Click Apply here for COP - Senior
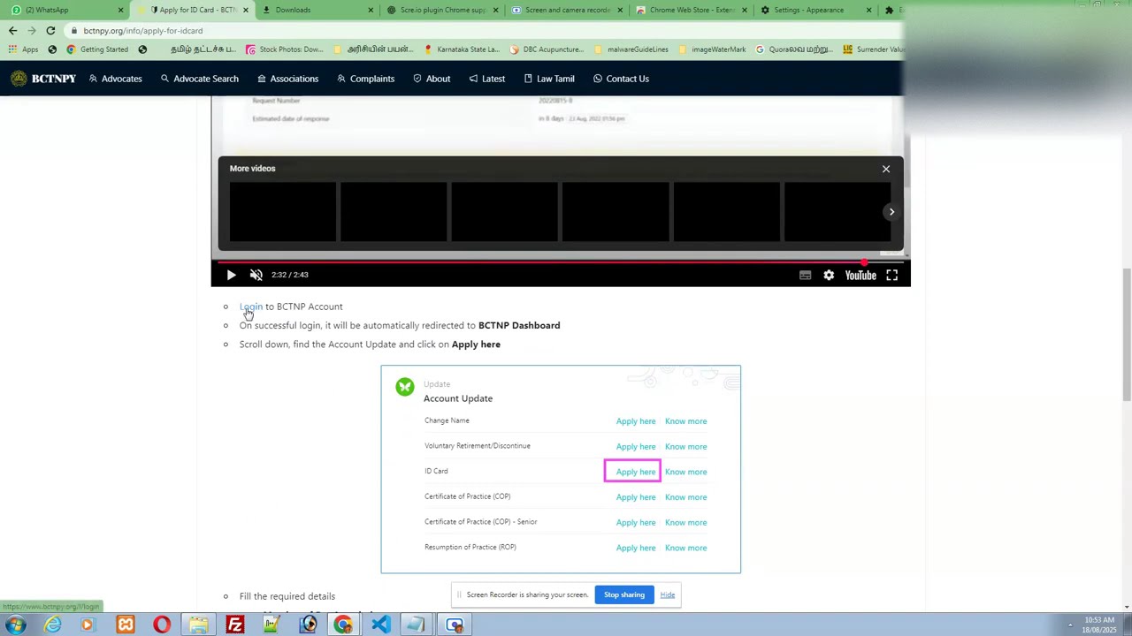This screenshot has height=636, width=1132. (x=636, y=522)
